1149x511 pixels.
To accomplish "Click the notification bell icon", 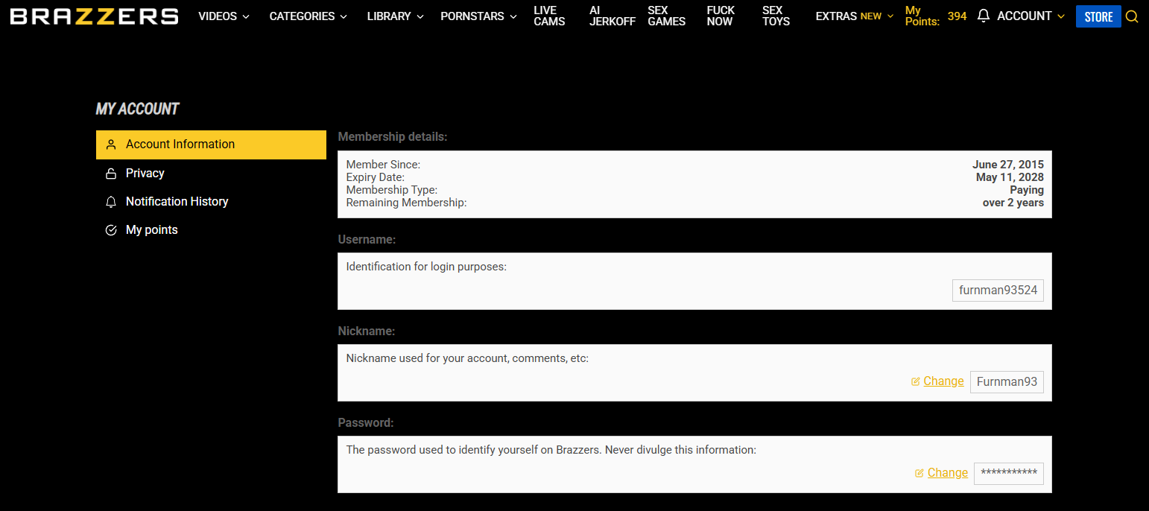I will [984, 16].
